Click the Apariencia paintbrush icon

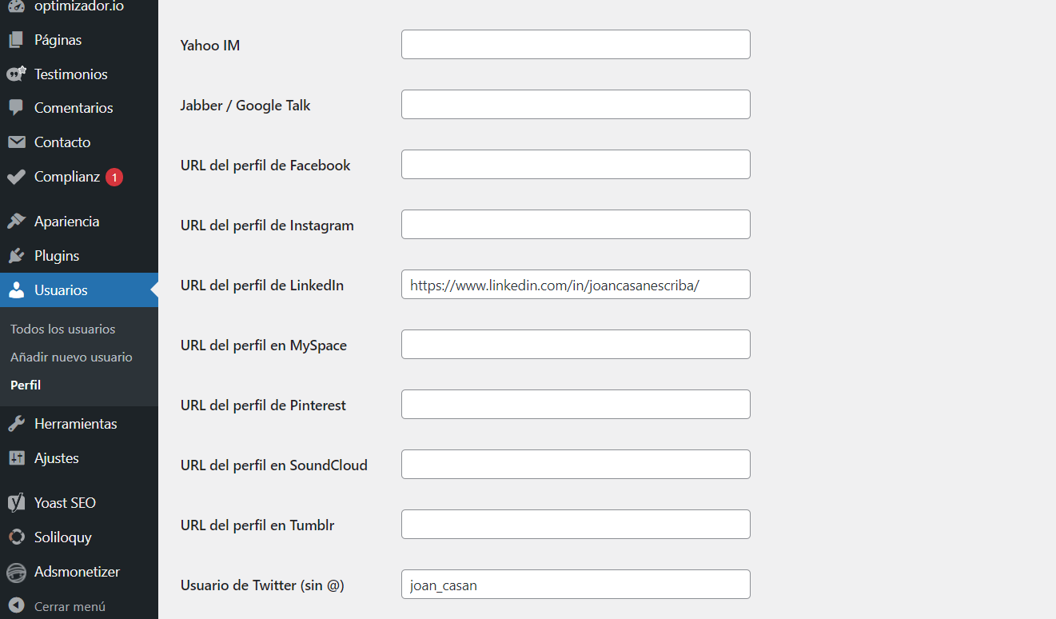pos(16,222)
